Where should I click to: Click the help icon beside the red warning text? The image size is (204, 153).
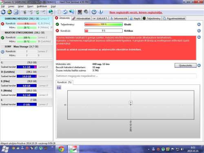pyautogui.click(x=199, y=37)
